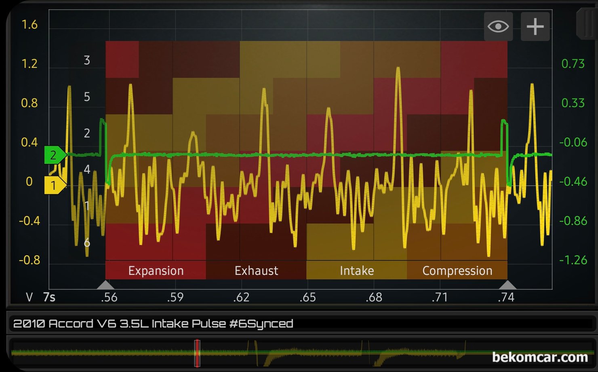The width and height of the screenshot is (598, 372).
Task: Select the Expansion phase label
Action: tap(156, 271)
